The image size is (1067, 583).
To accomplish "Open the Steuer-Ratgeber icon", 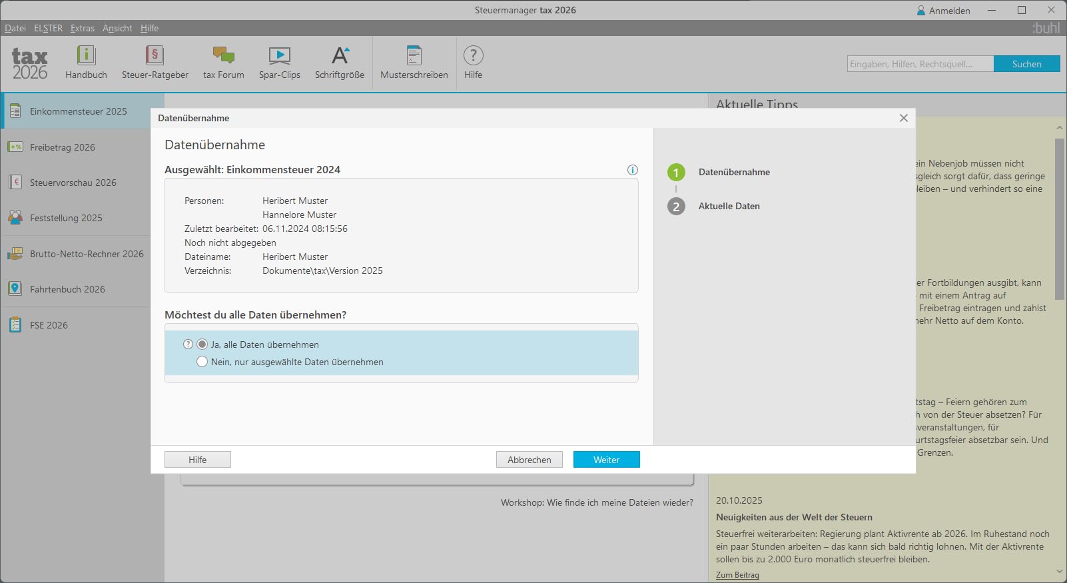I will 155,56.
